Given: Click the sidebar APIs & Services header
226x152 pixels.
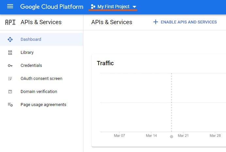Looking at the screenshot, I should pos(41,22).
